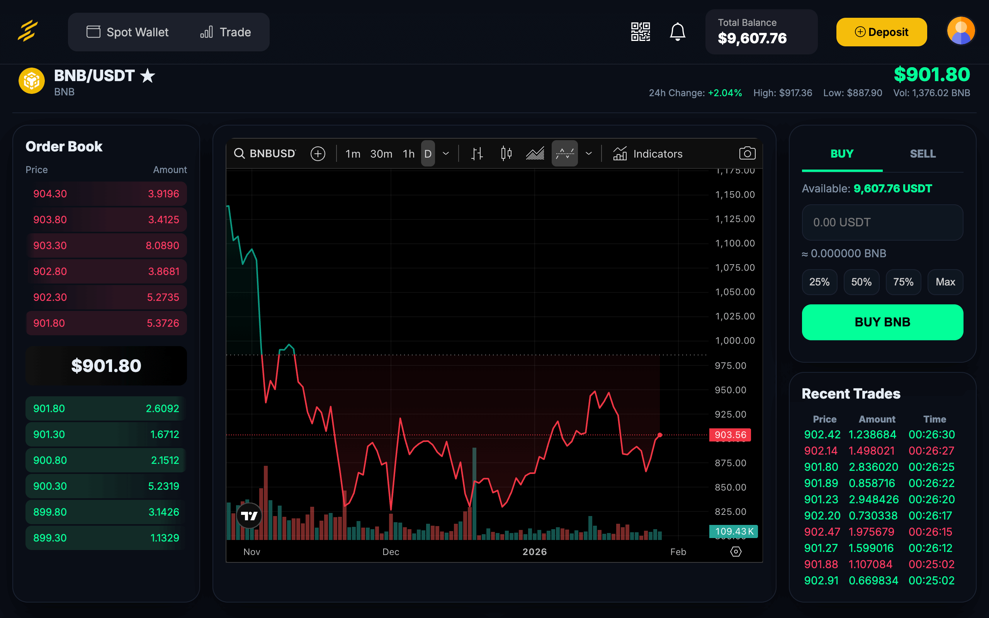Image resolution: width=989 pixels, height=618 pixels.
Task: Switch chart to 30m interval
Action: click(381, 154)
